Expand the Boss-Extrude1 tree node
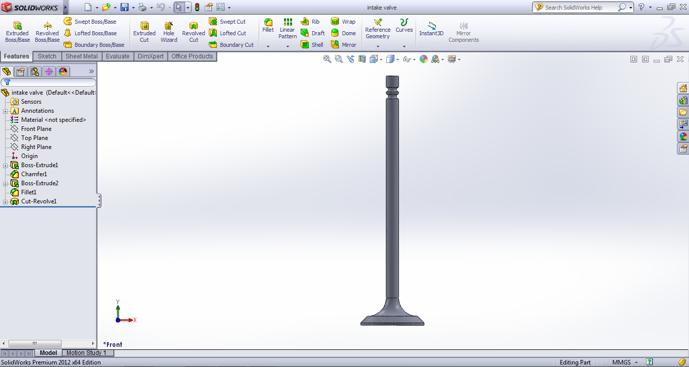689x367 pixels. pyautogui.click(x=5, y=165)
